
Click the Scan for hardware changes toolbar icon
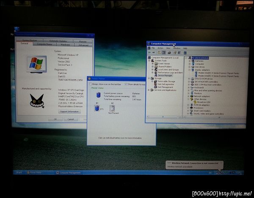[x=185, y=53]
